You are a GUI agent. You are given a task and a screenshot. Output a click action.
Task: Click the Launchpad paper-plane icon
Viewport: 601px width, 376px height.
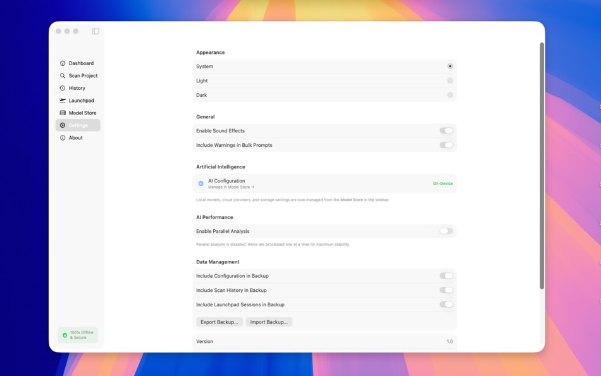tap(62, 100)
